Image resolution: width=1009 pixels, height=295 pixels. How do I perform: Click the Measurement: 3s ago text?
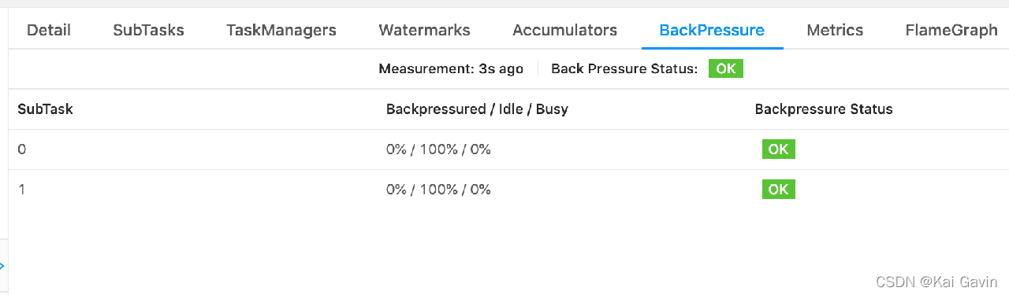click(x=451, y=68)
